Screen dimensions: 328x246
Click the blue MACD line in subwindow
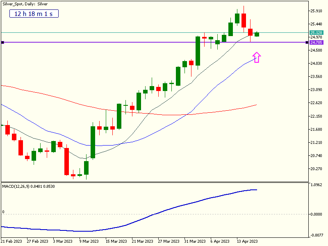point(164,210)
